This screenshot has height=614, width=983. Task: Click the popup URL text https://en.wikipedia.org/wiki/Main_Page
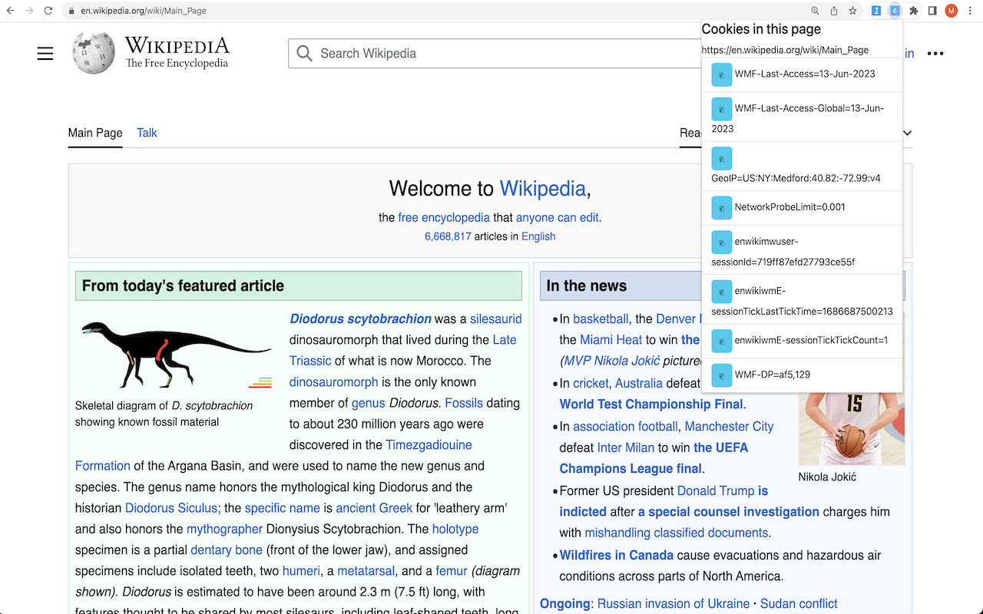tap(785, 50)
